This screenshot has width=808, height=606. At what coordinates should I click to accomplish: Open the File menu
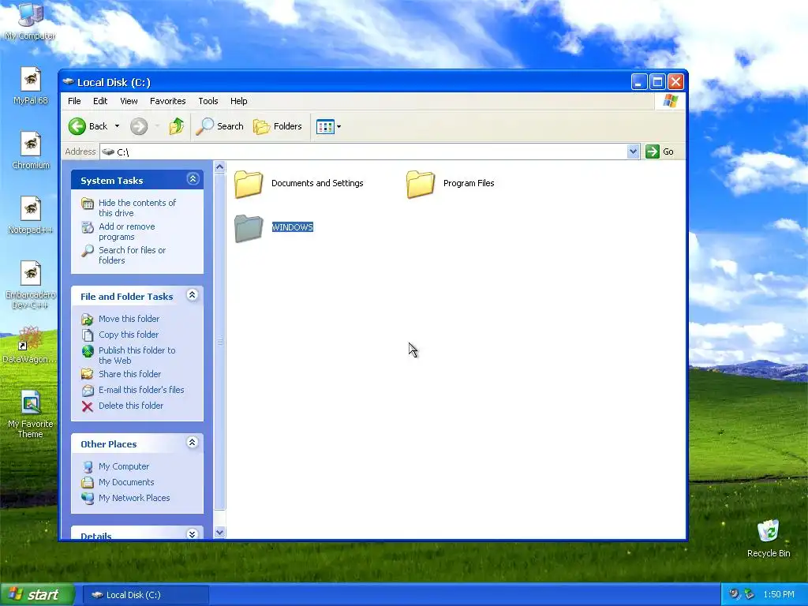pyautogui.click(x=74, y=101)
